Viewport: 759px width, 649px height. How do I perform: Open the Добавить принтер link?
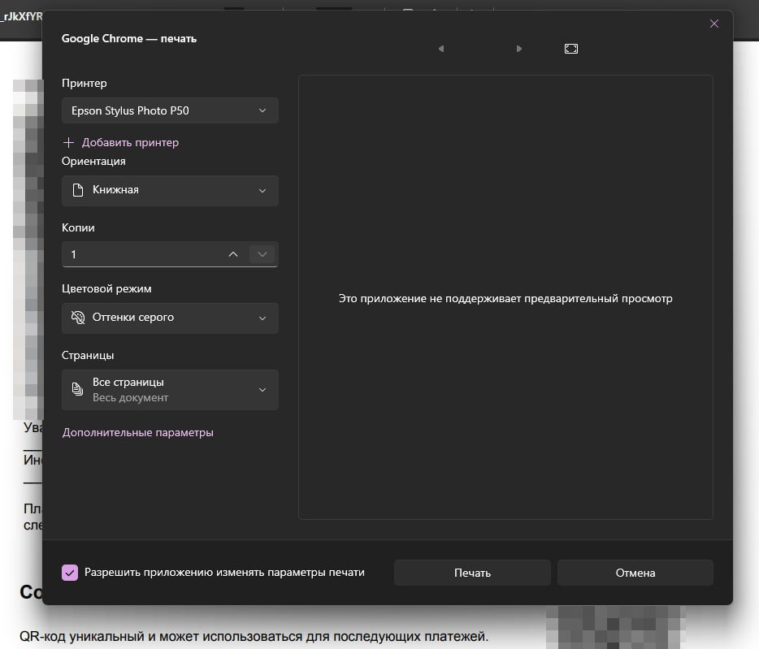(130, 142)
